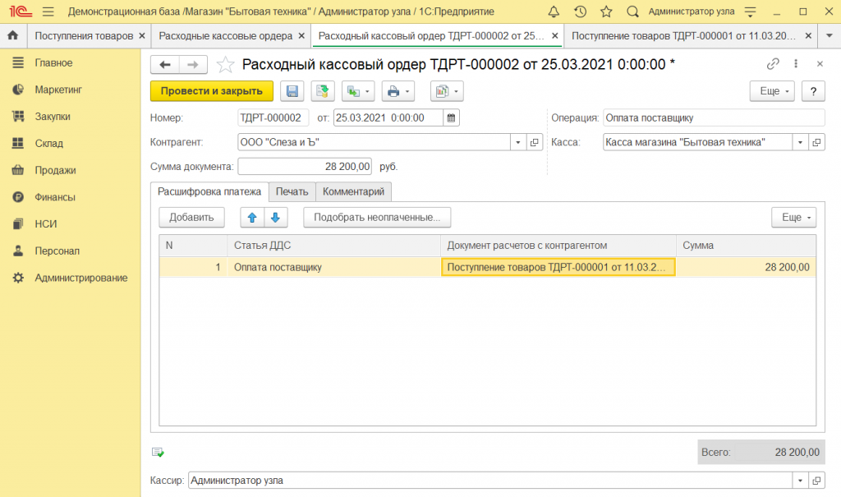Click the save document floppy disk icon
The image size is (841, 497).
click(x=292, y=91)
